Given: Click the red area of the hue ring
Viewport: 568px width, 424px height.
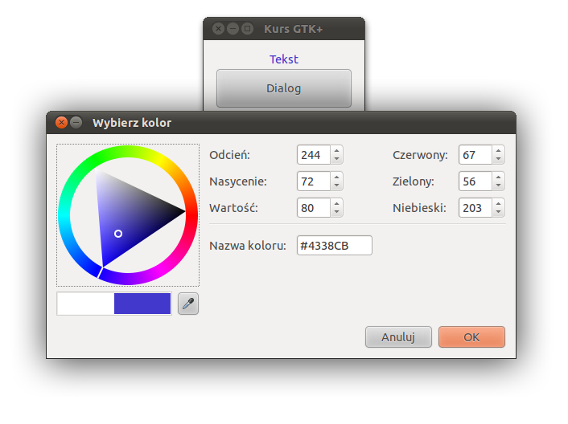Looking at the screenshot, I should [x=191, y=214].
